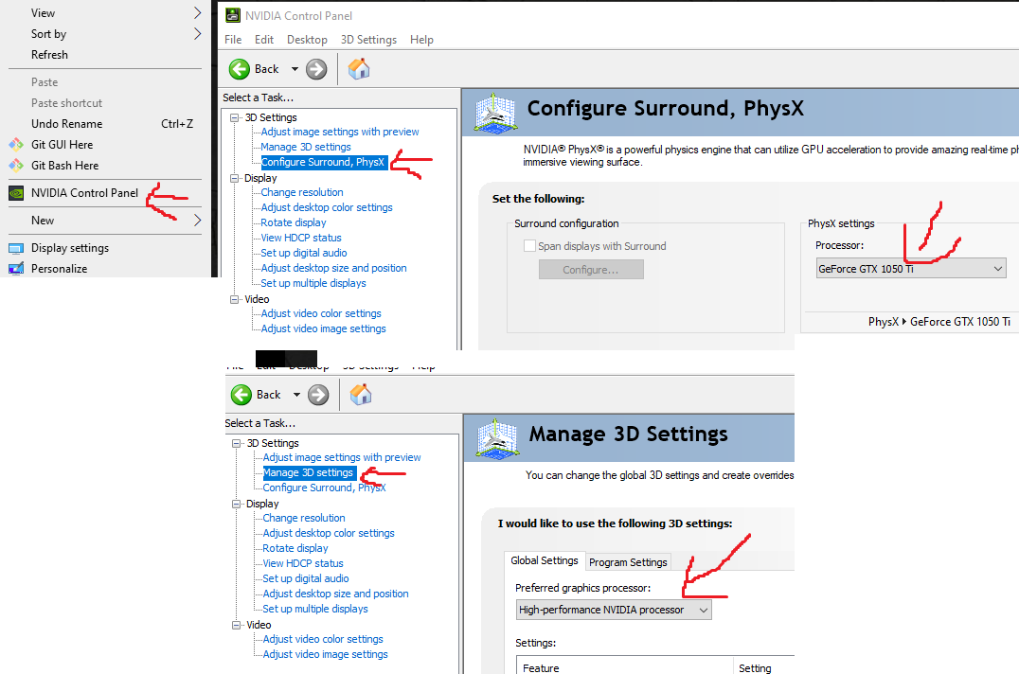
Task: Click the Feature column header in Settings list
Action: pos(541,668)
